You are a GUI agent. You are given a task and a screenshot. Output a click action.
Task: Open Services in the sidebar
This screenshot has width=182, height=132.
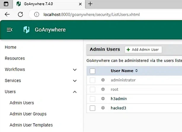13,81
